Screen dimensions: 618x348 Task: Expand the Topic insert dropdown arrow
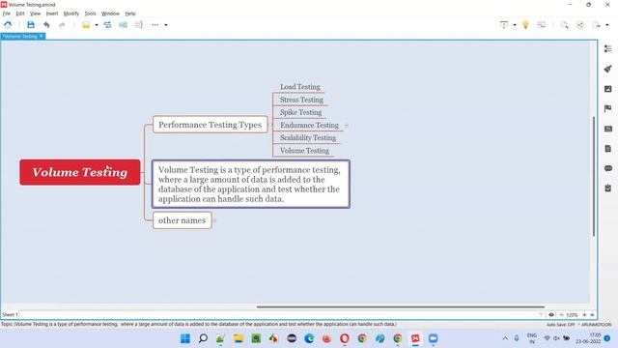pyautogui.click(x=97, y=25)
